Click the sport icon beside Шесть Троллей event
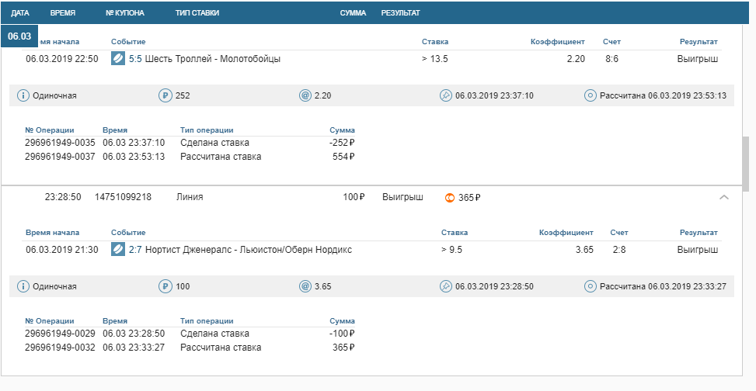The width and height of the screenshot is (756, 391). pyautogui.click(x=118, y=59)
